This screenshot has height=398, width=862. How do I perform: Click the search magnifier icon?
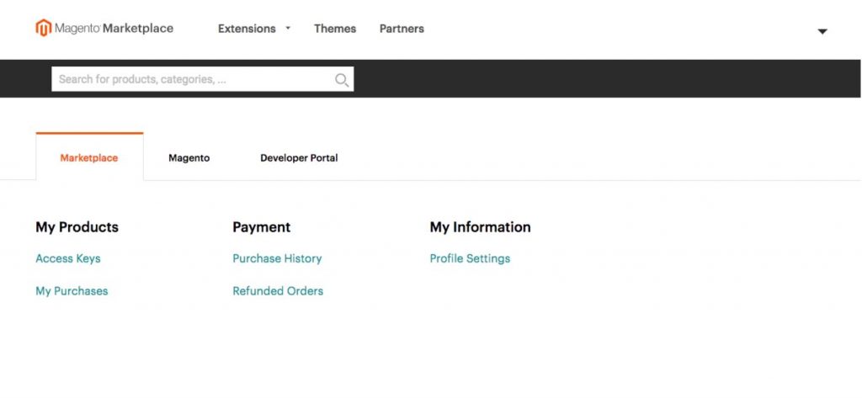click(342, 80)
